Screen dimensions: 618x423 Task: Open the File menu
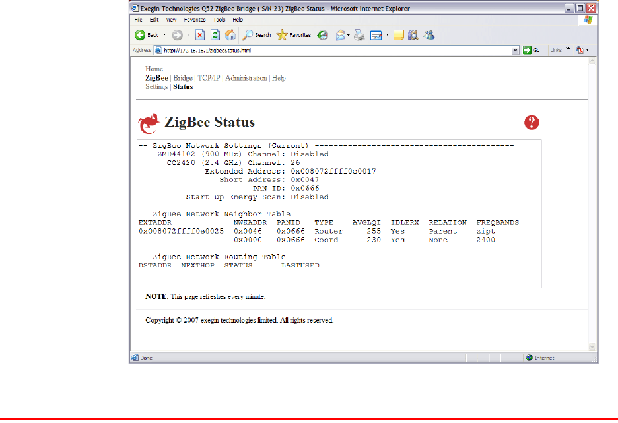139,20
